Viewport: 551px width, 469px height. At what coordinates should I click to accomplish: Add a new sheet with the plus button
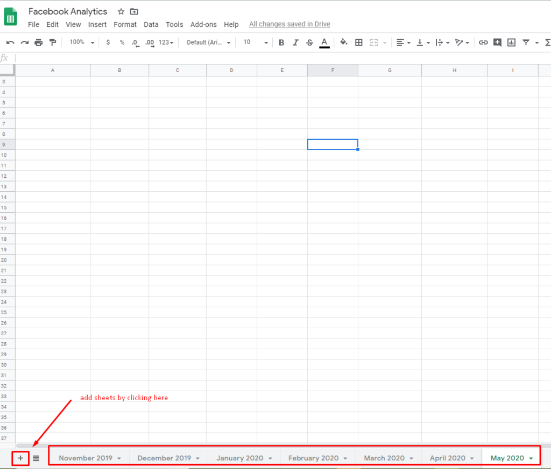coord(20,458)
